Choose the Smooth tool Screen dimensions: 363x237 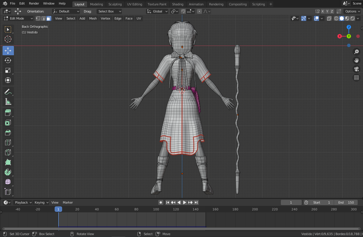(x=8, y=182)
